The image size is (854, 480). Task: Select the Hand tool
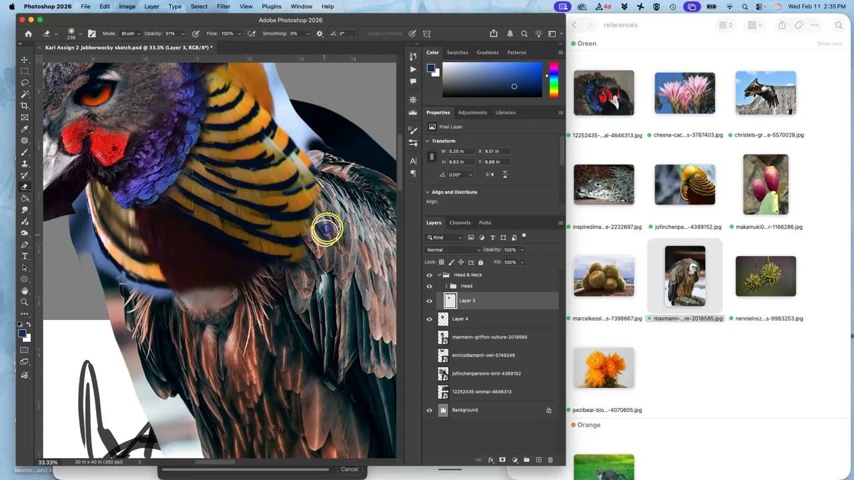[x=25, y=291]
